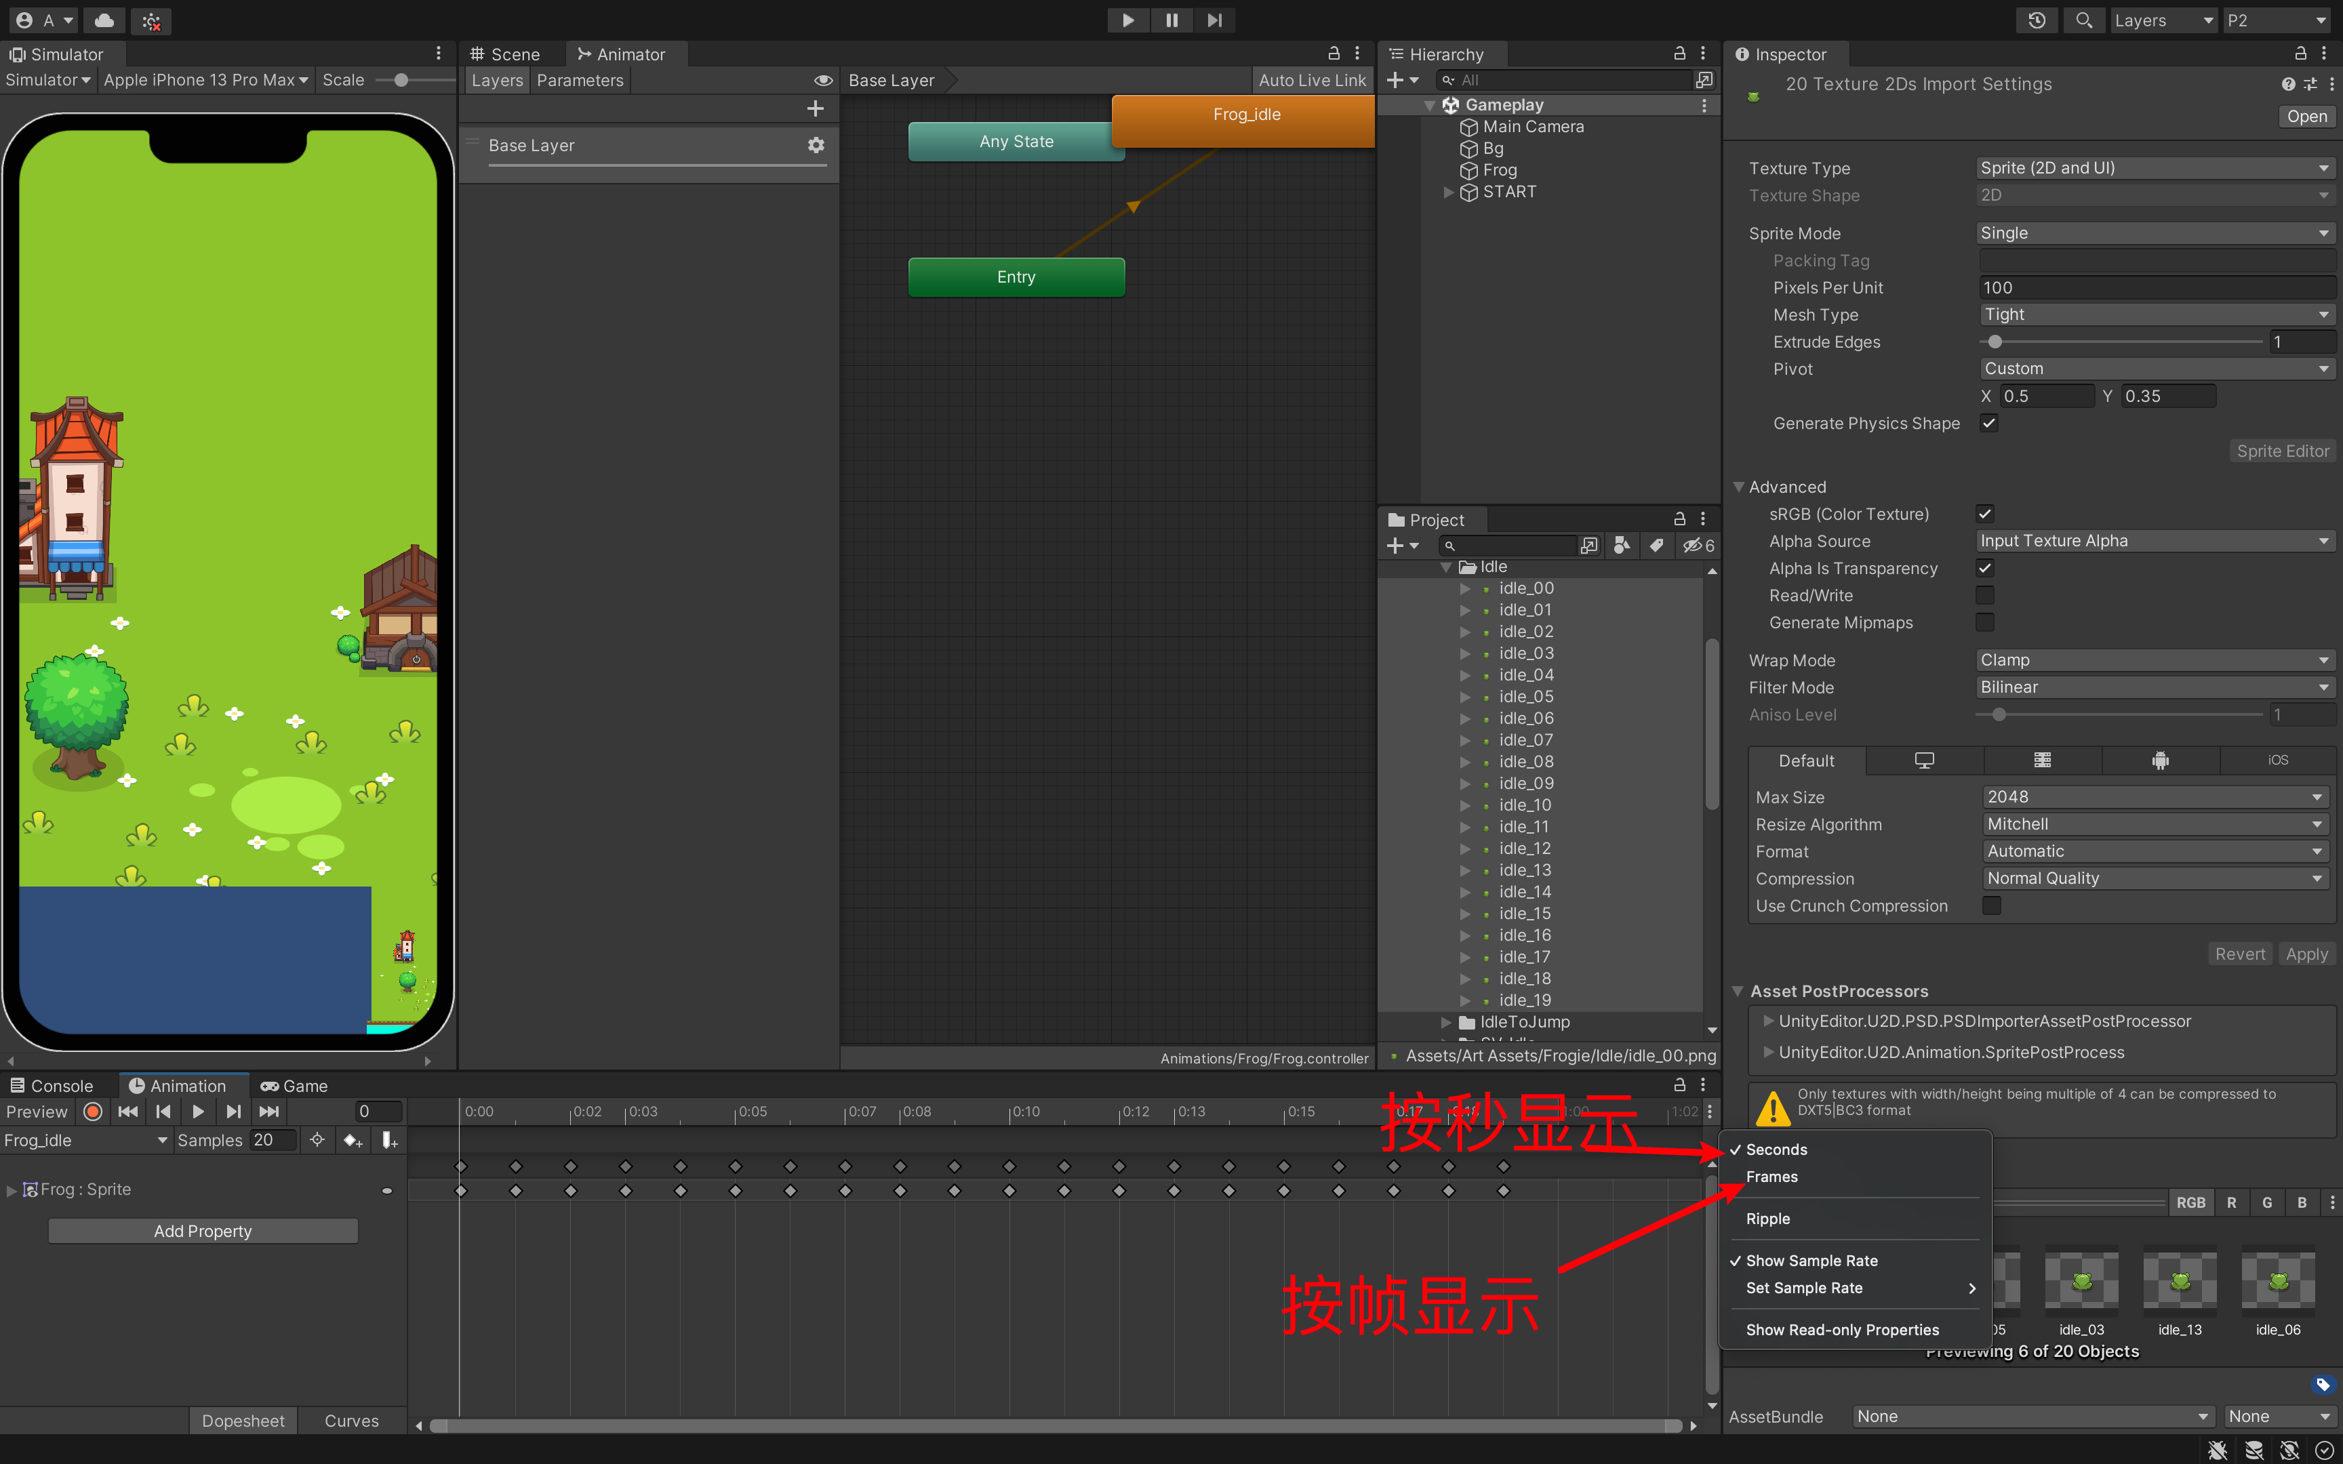Click the Filter by selection target icon

[x=317, y=1141]
